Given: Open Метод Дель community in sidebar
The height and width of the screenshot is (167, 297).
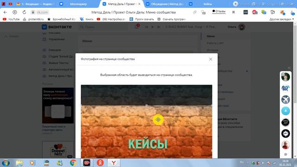Looking at the screenshot, I should point(58,76).
